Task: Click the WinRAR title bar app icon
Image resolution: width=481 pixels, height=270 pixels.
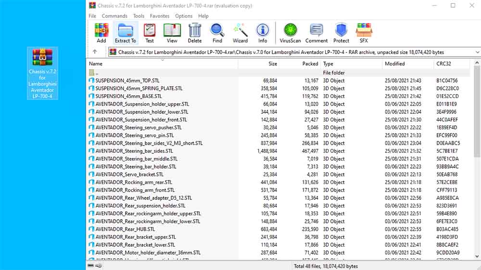Action: pyautogui.click(x=92, y=5)
